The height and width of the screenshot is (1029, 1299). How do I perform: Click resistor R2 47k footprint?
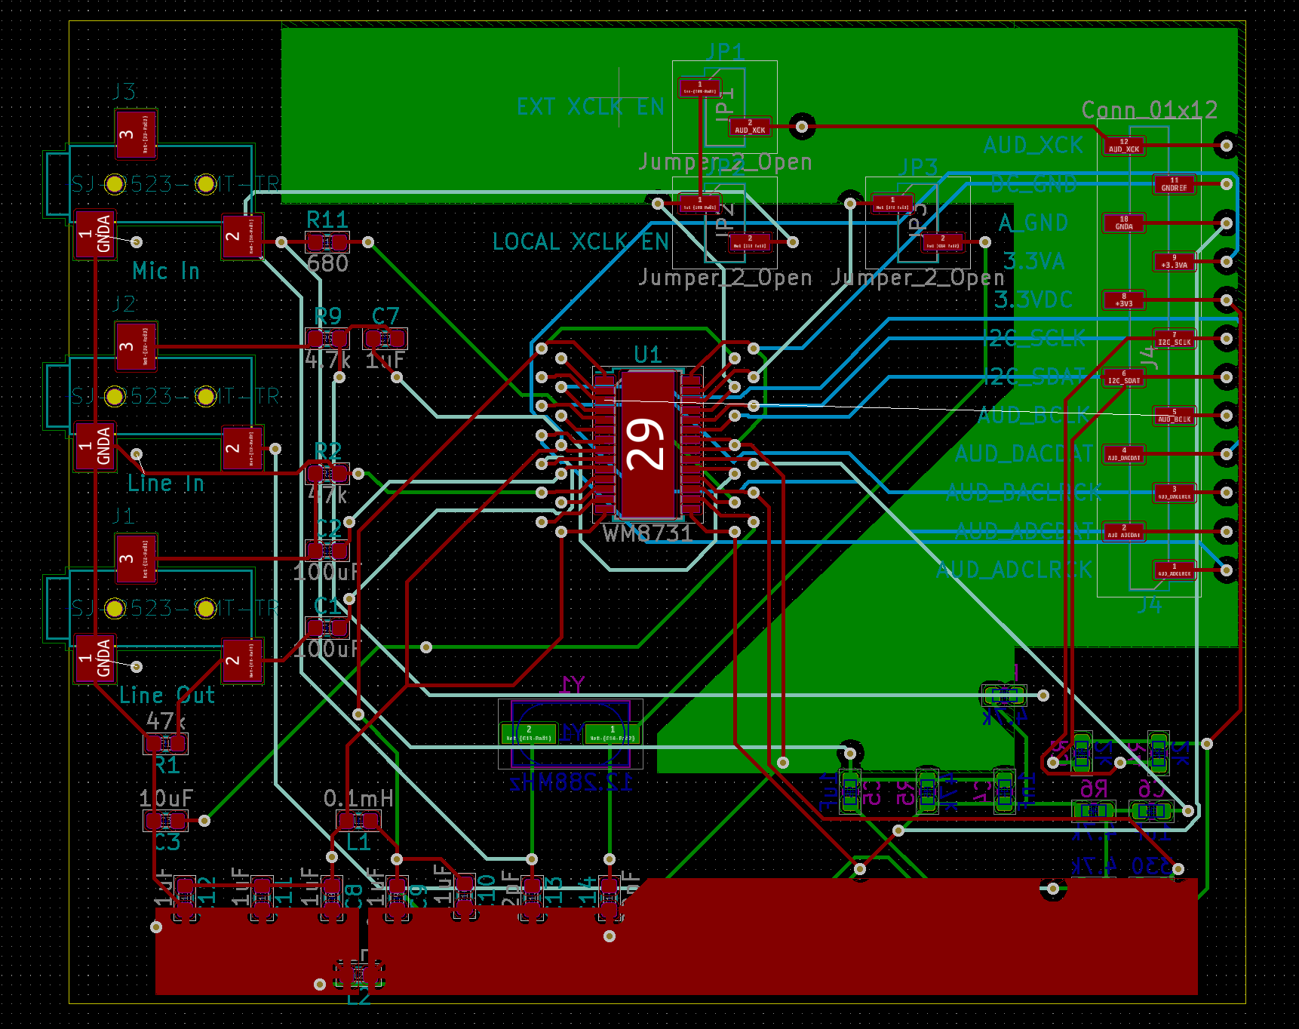click(327, 474)
